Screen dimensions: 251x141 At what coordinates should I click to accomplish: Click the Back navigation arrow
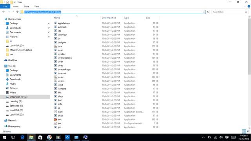[x=4, y=12]
